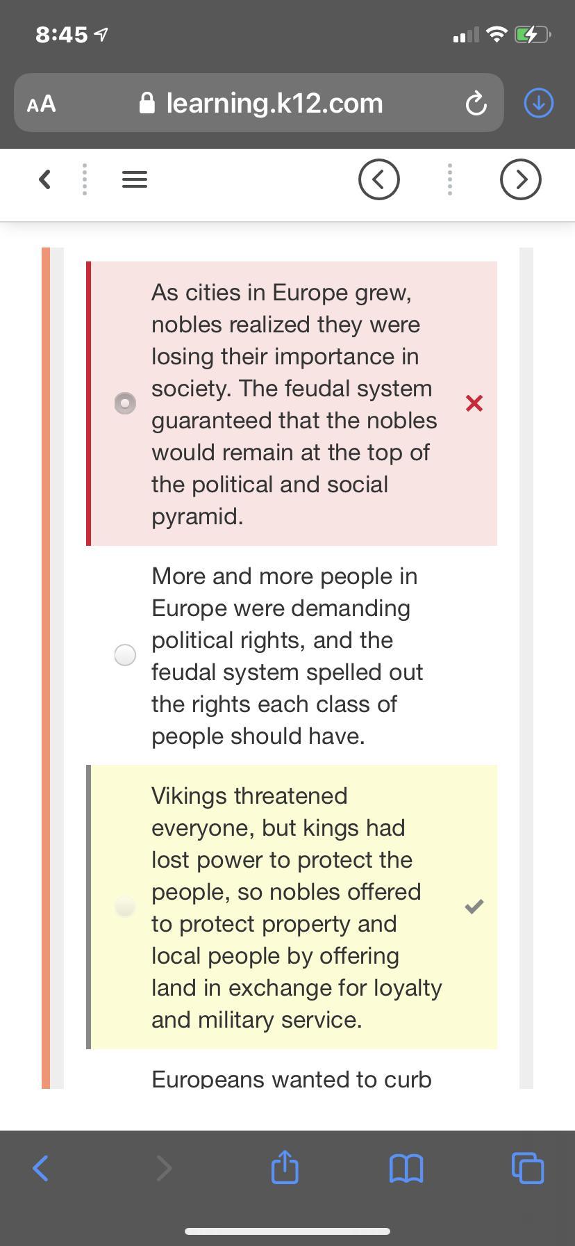Tap the Safari reload page icon
The height and width of the screenshot is (1246, 575).
(x=476, y=104)
